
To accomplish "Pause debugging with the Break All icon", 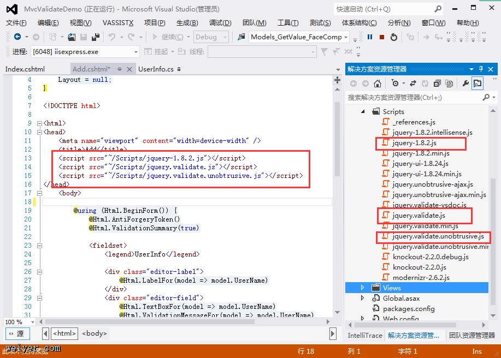I will (x=370, y=37).
